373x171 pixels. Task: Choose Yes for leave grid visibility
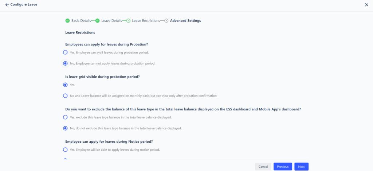66,85
